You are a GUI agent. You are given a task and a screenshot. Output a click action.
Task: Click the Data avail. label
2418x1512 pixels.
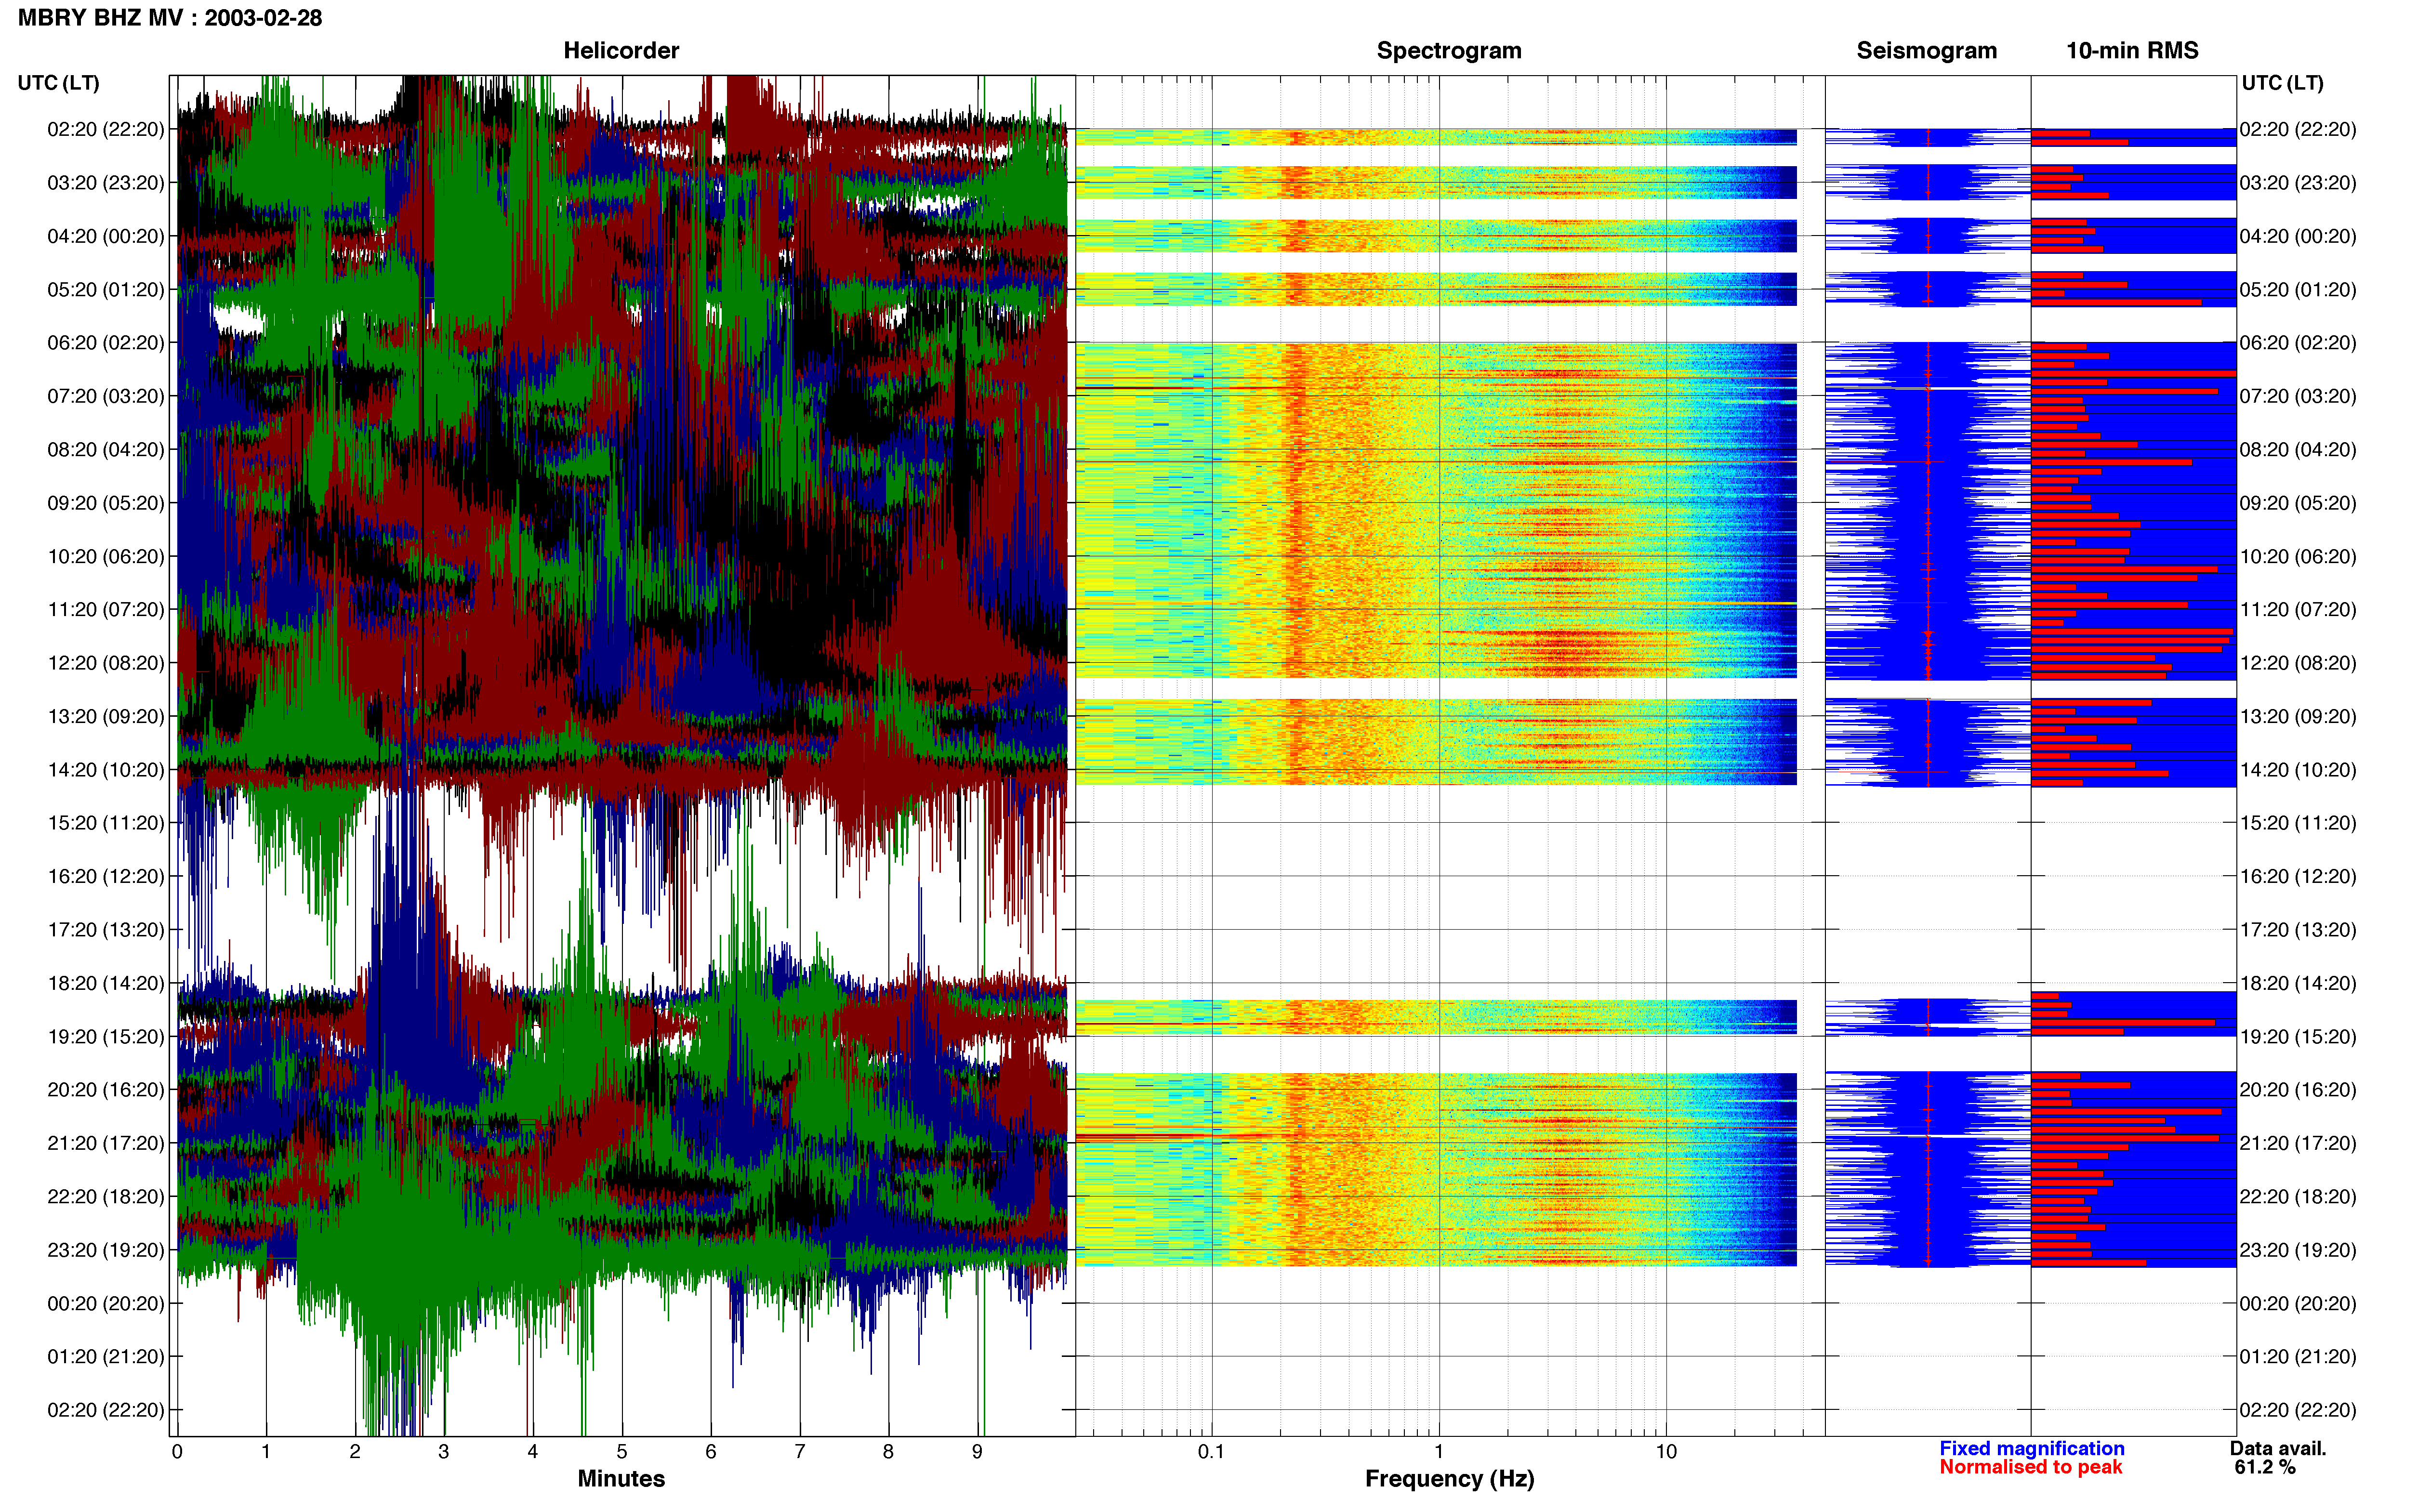point(2278,1448)
